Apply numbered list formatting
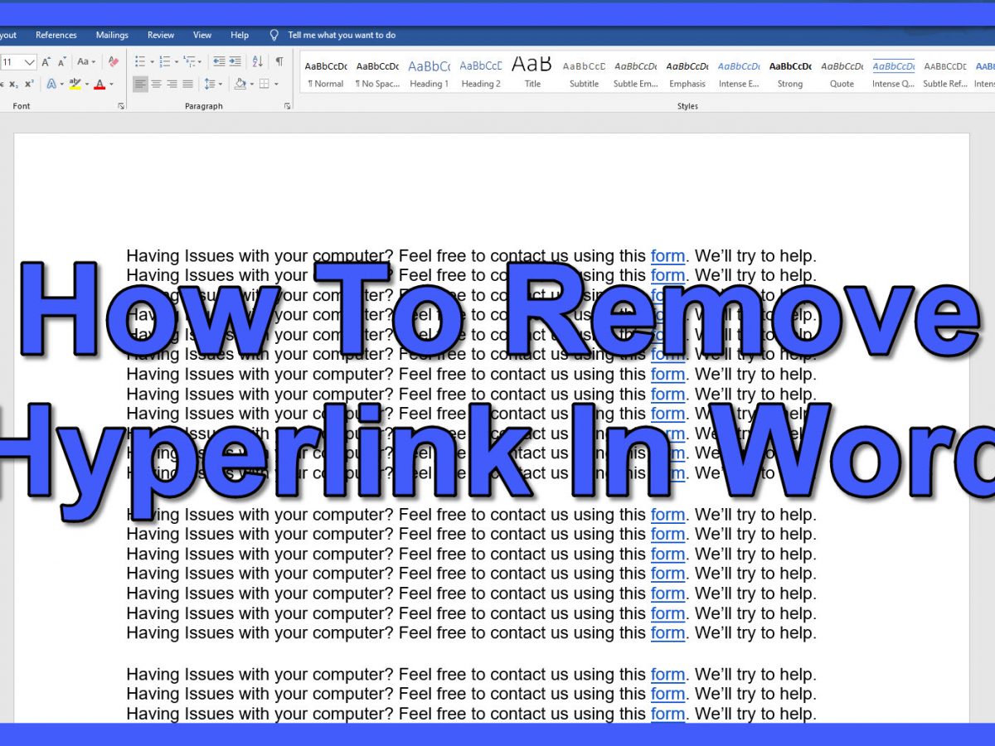 click(164, 61)
